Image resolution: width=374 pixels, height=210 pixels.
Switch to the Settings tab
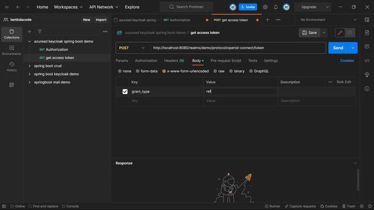(271, 61)
